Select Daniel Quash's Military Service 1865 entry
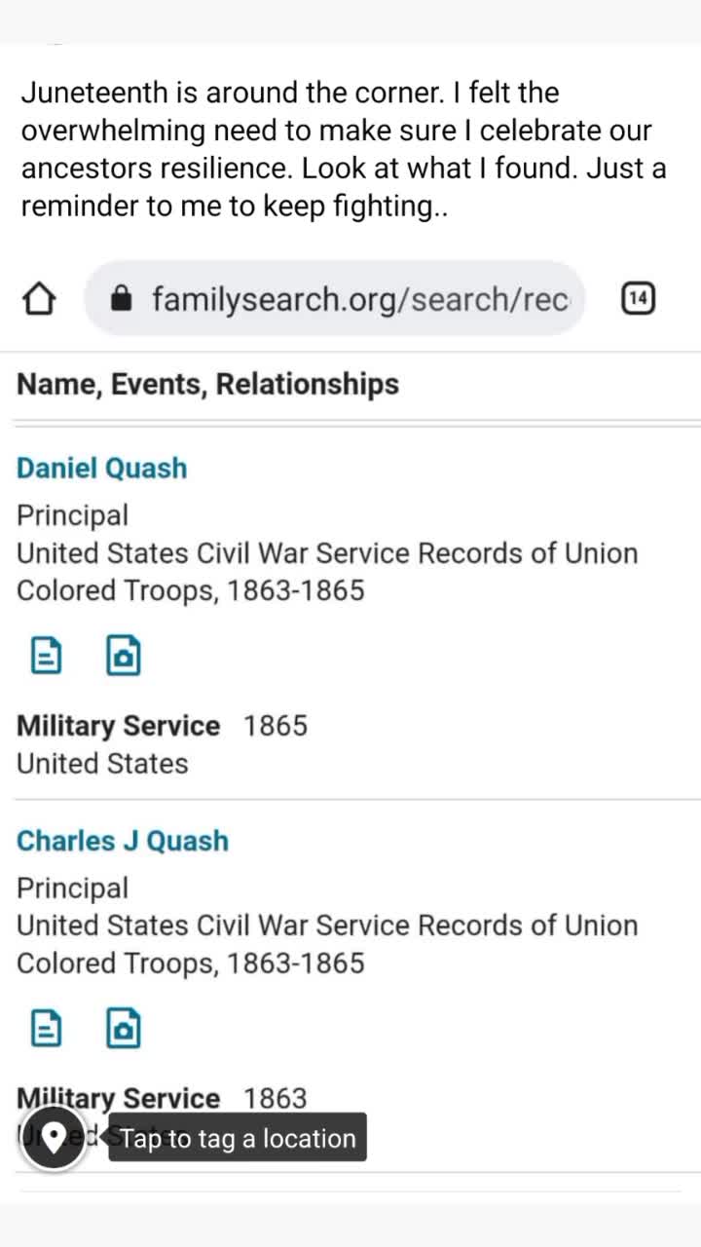Image resolution: width=701 pixels, height=1247 pixels. point(162,727)
